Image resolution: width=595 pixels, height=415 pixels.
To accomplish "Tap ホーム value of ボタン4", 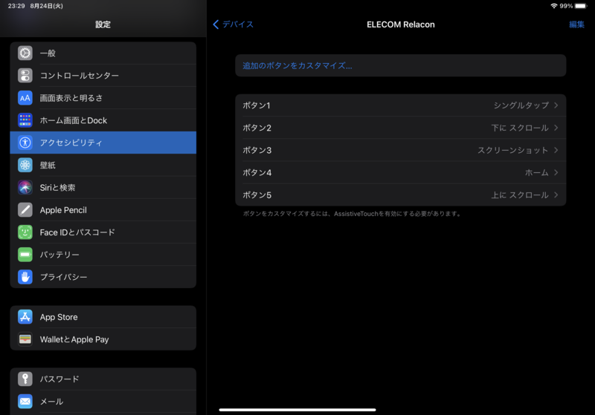I will point(537,172).
